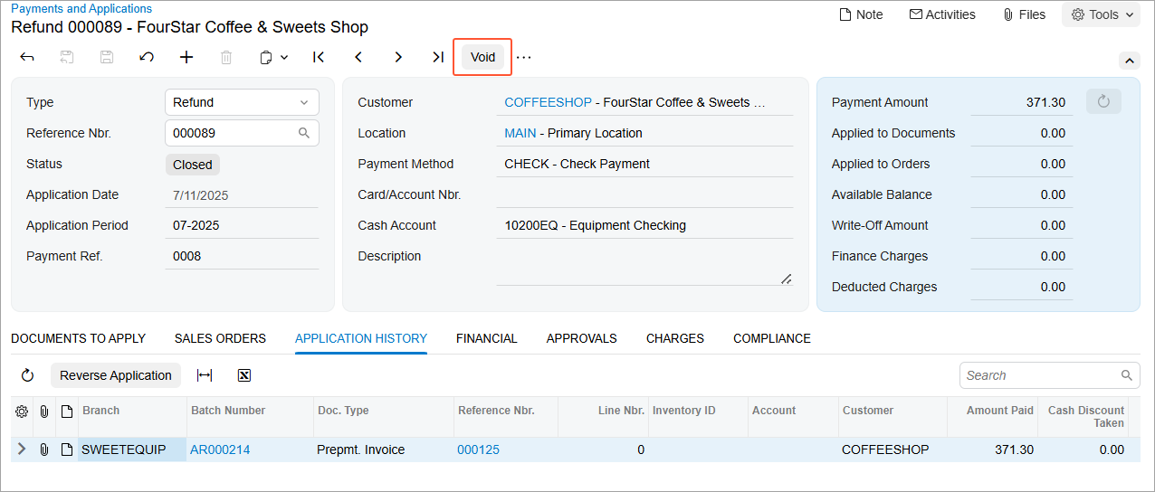
Task: Expand the SWEETEQUIP grid row
Action: (x=22, y=449)
